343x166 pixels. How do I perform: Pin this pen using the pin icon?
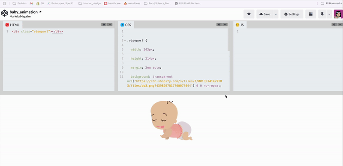coord(322,14)
